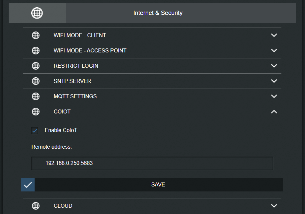This screenshot has width=305, height=214.
Task: Expand WIFI MODE - ACCESS POINT chevron
Action: 274,50
